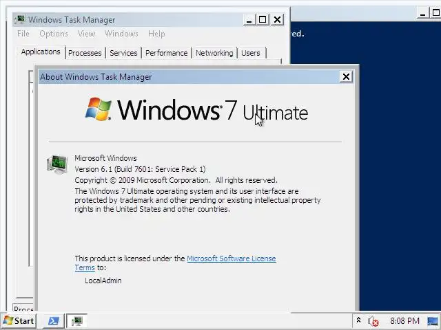Minimize the PowerShell window behind
Viewport: 441px width, 330px height.
point(422,13)
